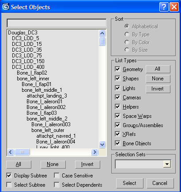Click the Invert button below the list
Viewport: 181px width, 192px height.
tap(87, 164)
